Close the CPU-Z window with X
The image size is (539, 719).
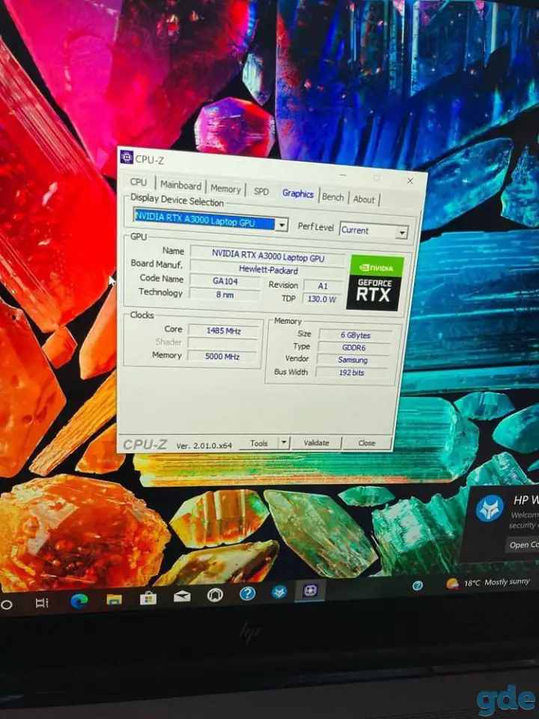click(410, 180)
